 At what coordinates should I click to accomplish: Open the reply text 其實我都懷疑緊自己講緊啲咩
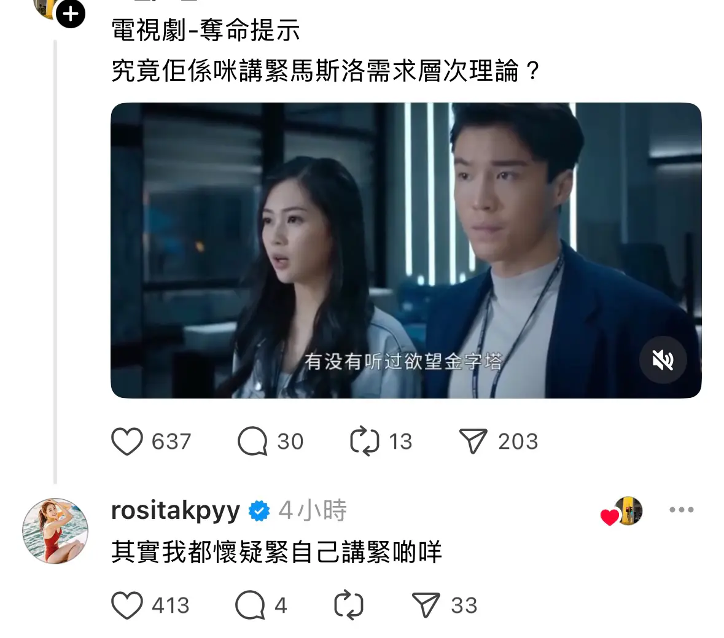[276, 551]
